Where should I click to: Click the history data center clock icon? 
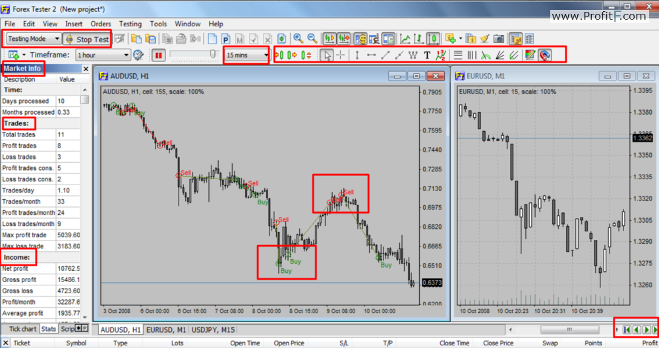[x=138, y=55]
